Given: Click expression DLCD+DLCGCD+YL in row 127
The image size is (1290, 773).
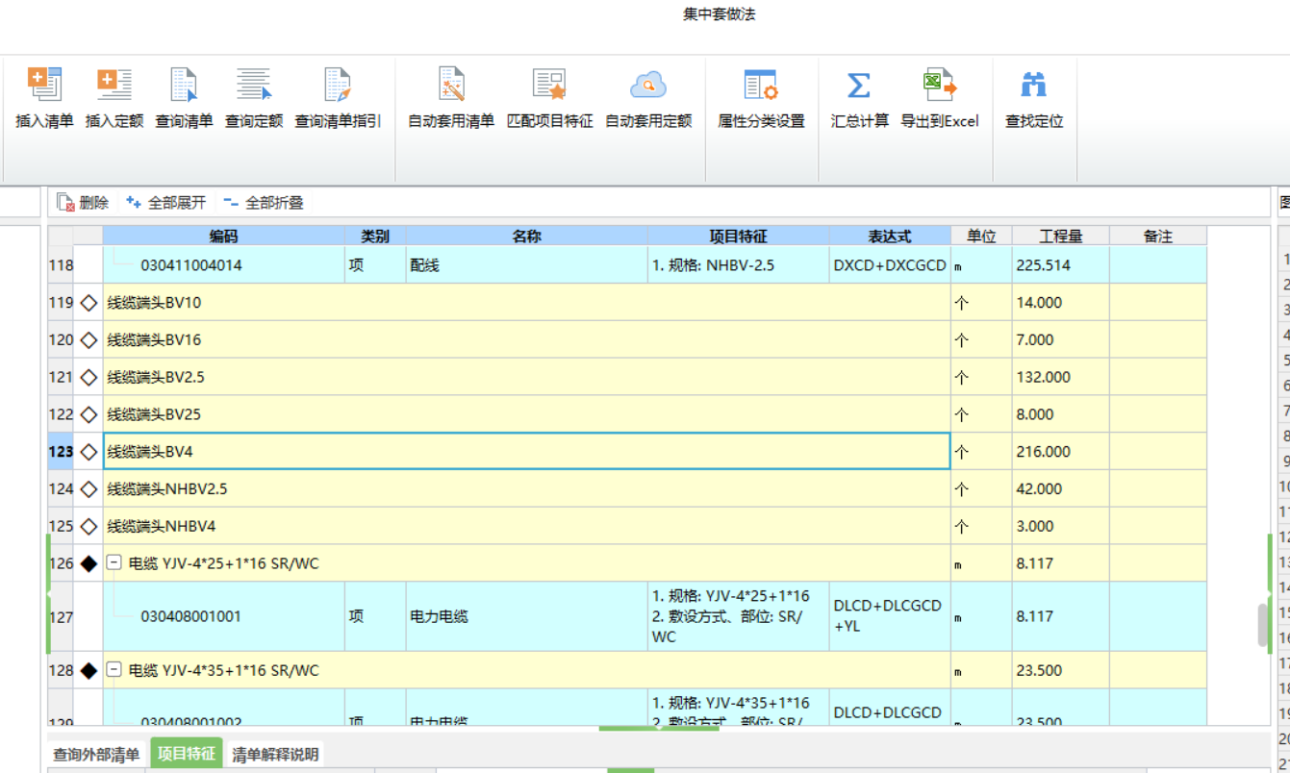Looking at the screenshot, I should point(890,616).
